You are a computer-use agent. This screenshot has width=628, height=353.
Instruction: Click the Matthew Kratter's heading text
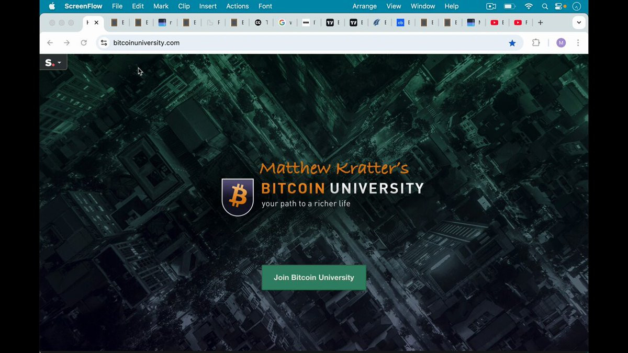click(334, 168)
